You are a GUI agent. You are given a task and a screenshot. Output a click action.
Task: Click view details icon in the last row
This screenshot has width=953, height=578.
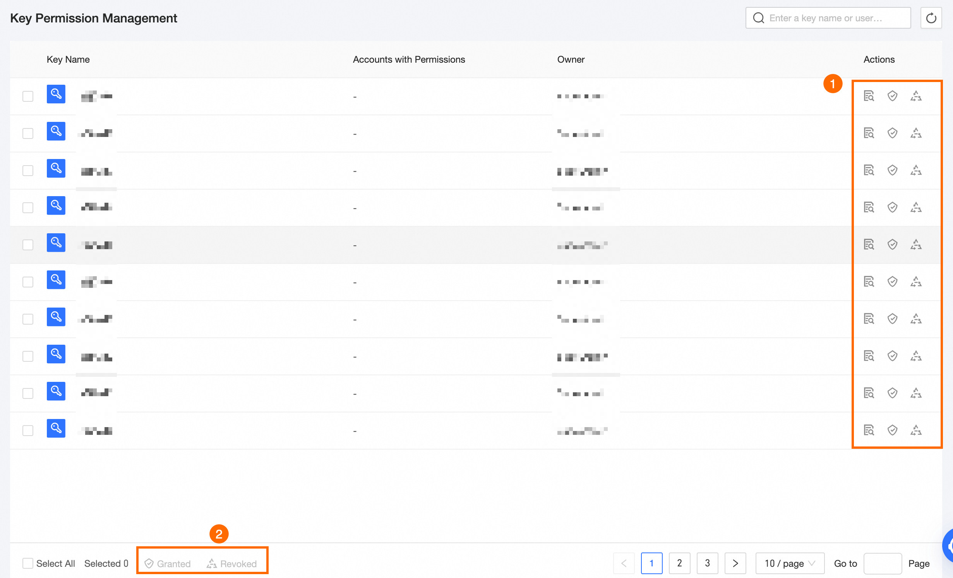point(869,430)
